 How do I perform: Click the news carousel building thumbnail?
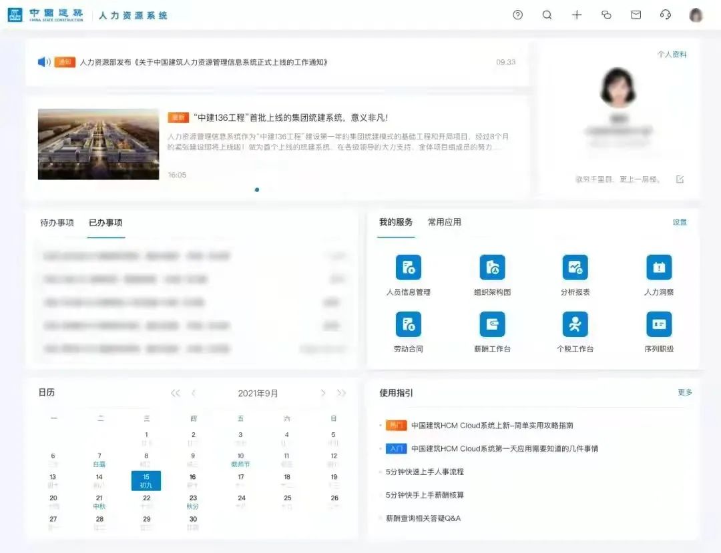pos(98,144)
